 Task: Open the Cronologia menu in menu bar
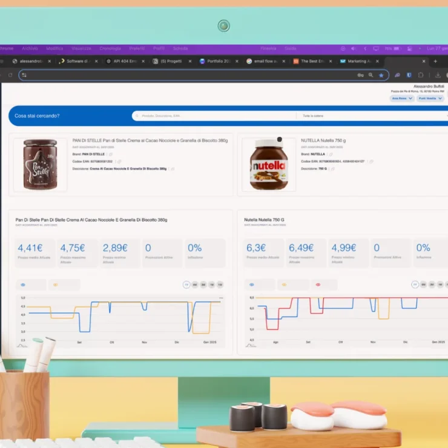pyautogui.click(x=110, y=48)
